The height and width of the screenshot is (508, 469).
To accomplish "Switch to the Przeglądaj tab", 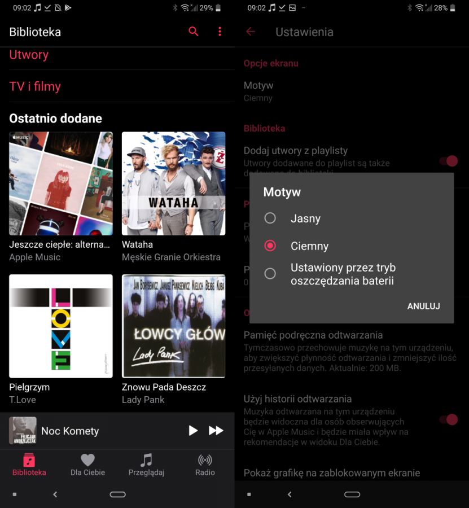I will point(146,465).
